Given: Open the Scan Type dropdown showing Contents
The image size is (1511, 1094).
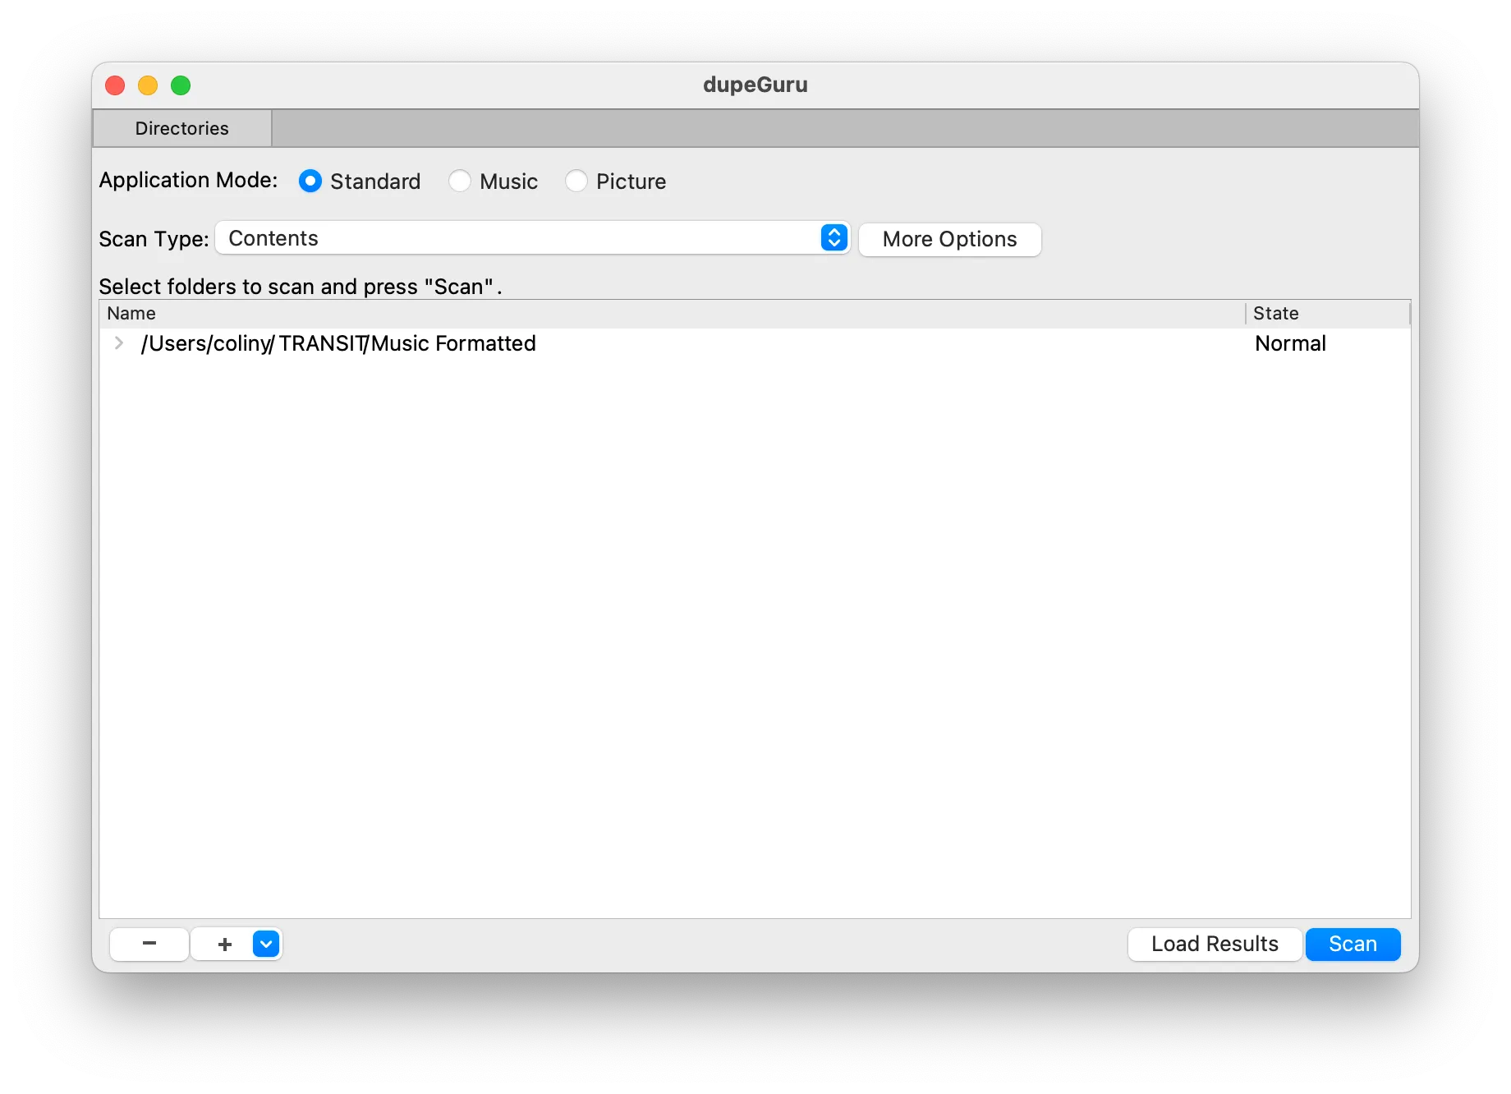Looking at the screenshot, I should pos(532,238).
